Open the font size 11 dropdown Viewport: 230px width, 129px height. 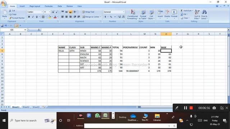tap(50, 12)
